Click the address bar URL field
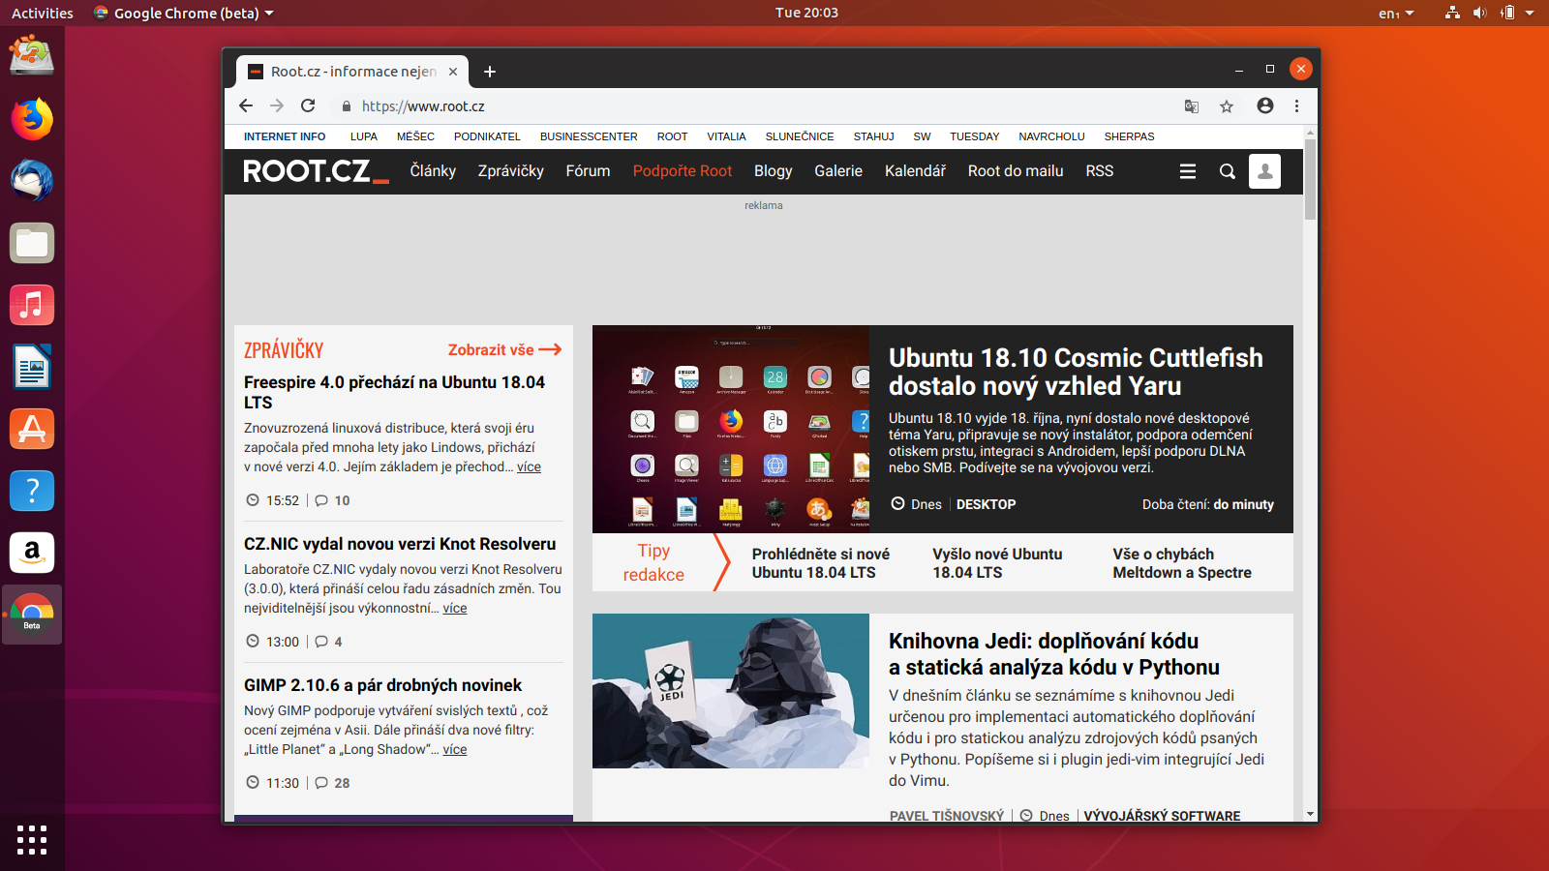The image size is (1549, 871). (755, 106)
